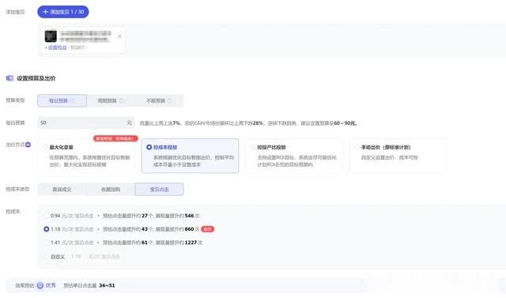Viewport: 506px width, 298px height.
Task: Click the smiley icon beside 优秀
Action: tap(40, 285)
